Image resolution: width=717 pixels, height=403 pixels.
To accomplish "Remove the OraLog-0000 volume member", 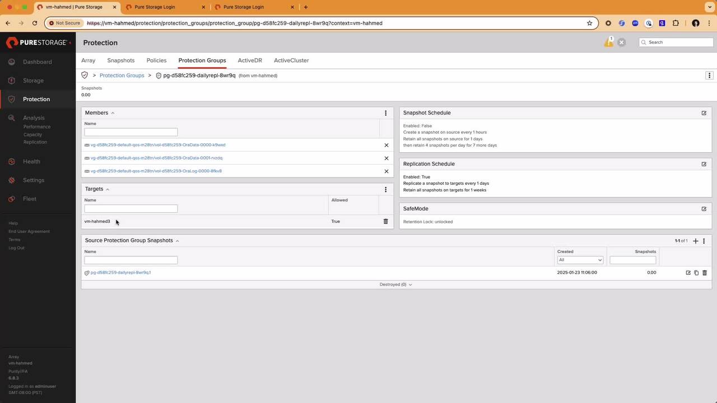I will tap(386, 171).
